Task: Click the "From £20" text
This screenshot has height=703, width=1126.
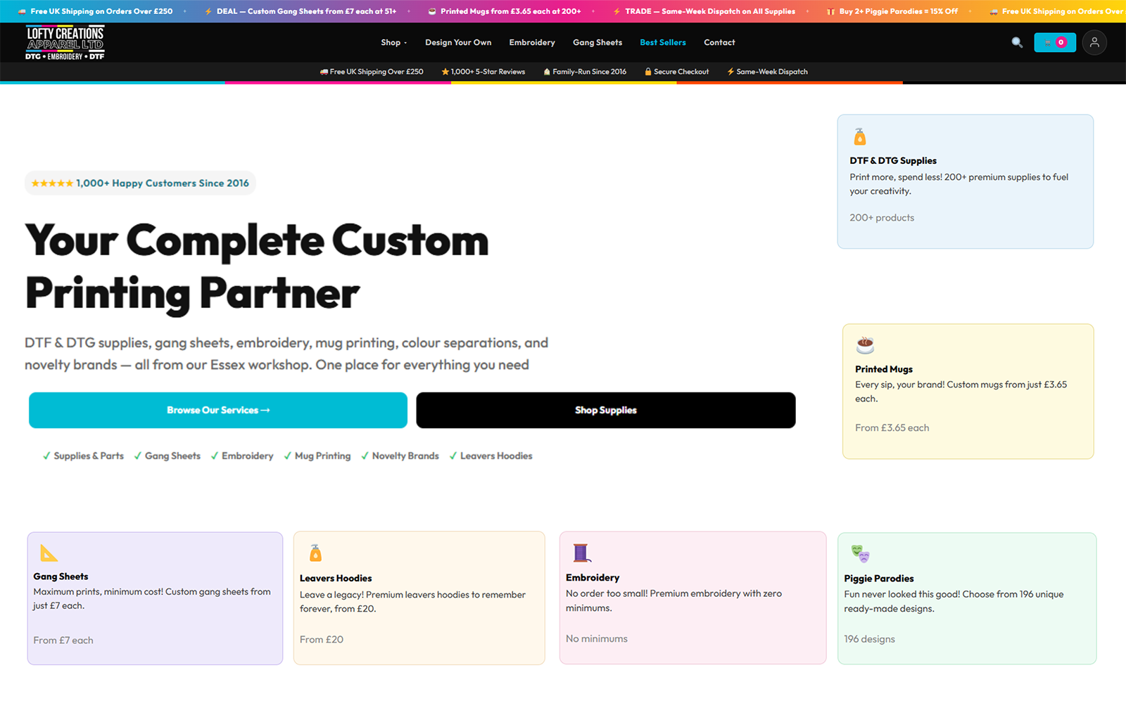Action: coord(322,640)
